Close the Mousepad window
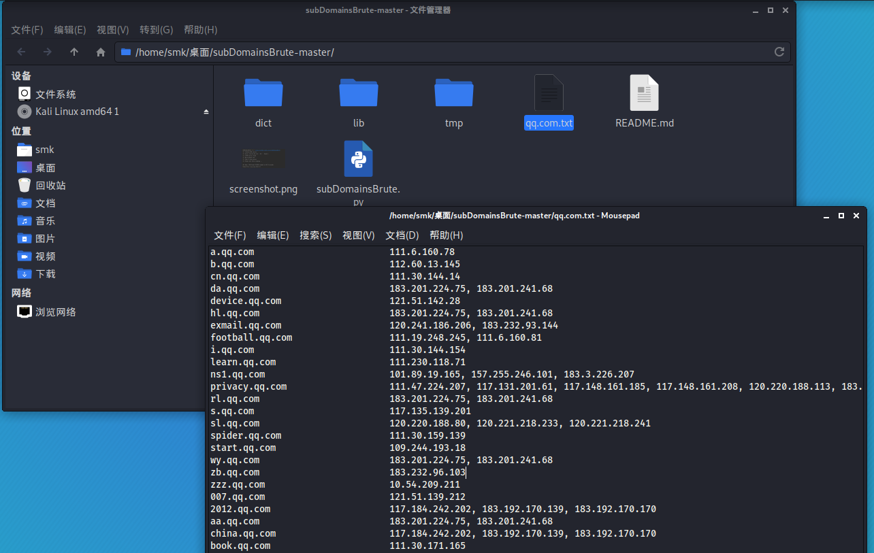This screenshot has width=874, height=553. pos(856,216)
